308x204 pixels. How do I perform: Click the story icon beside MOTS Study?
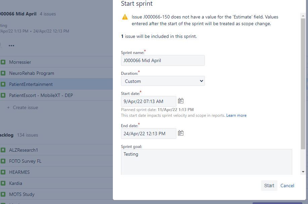pos(3,194)
